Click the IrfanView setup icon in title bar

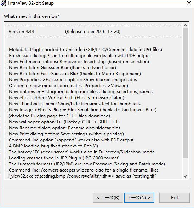point(4,3)
